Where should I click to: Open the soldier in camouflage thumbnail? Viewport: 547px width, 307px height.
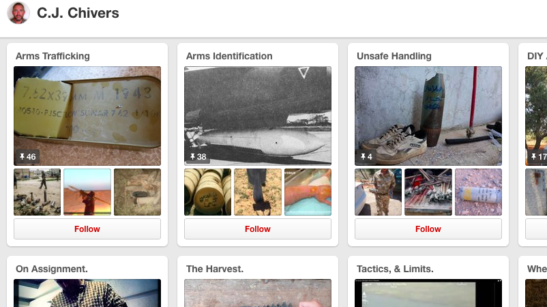[x=378, y=192]
